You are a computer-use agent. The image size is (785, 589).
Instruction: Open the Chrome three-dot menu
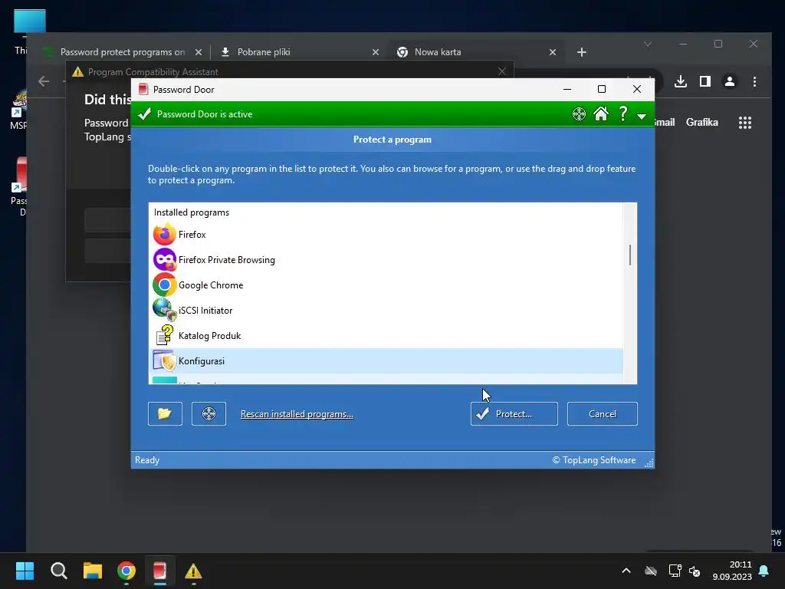pos(754,81)
